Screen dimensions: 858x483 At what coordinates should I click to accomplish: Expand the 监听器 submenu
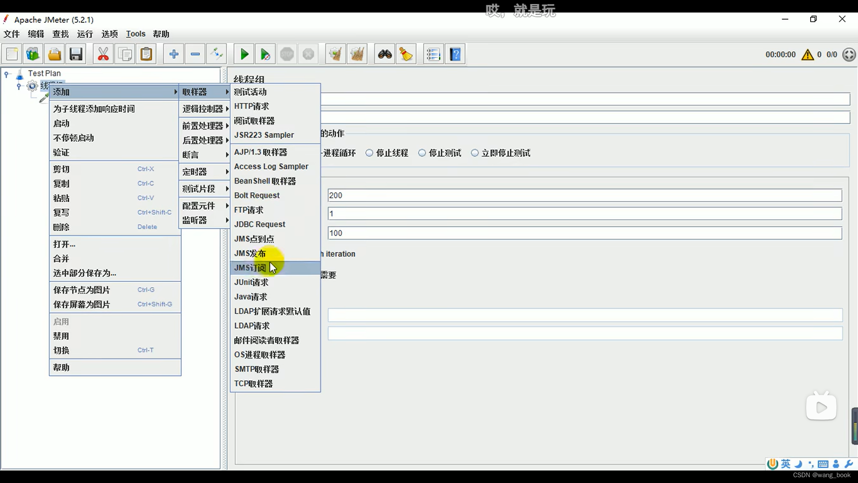pyautogui.click(x=205, y=220)
